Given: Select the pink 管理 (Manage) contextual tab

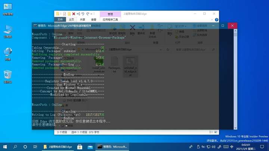Looking at the screenshot, I should pyautogui.click(x=110, y=14).
